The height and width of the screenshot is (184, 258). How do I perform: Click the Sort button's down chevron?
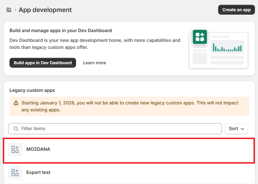[x=242, y=129]
